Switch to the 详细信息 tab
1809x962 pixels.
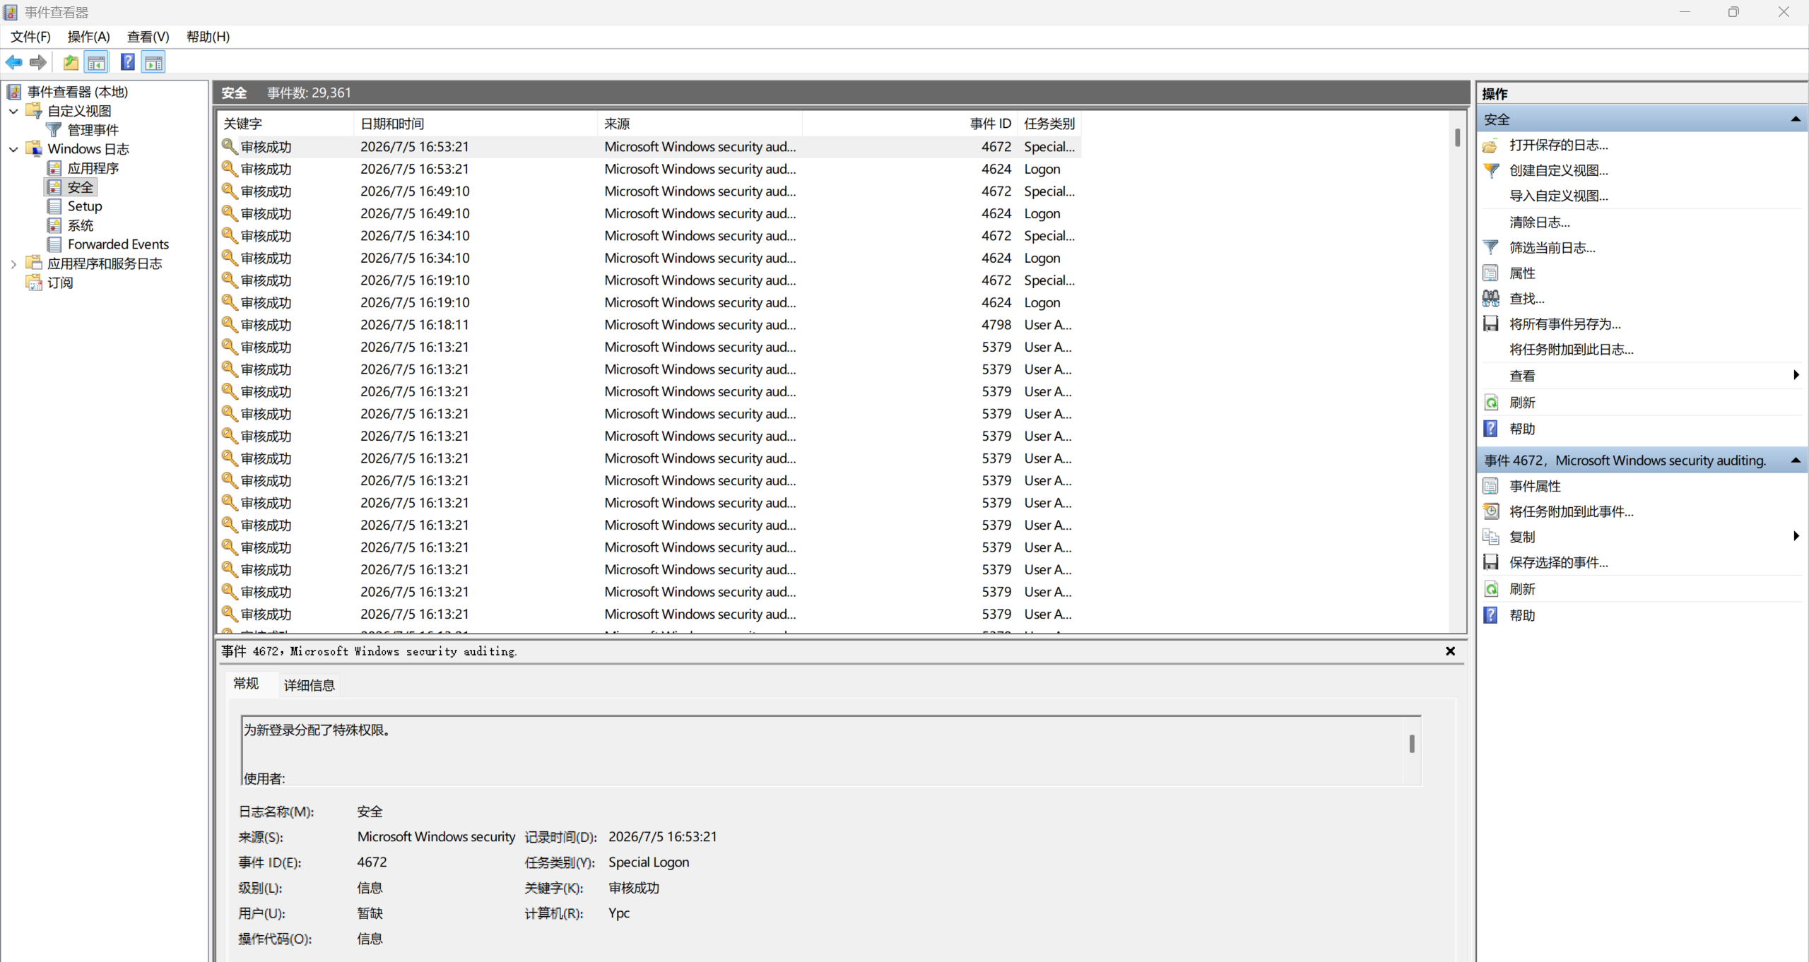pos(309,684)
